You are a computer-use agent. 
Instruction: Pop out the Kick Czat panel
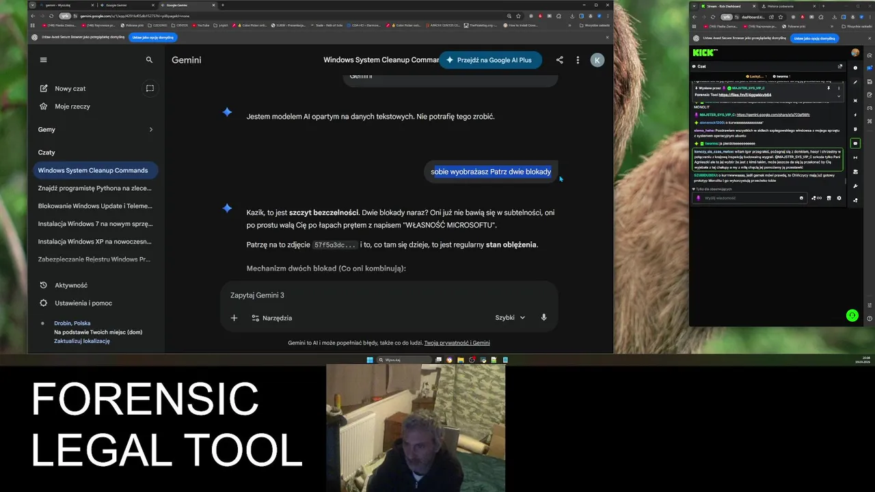click(x=840, y=66)
